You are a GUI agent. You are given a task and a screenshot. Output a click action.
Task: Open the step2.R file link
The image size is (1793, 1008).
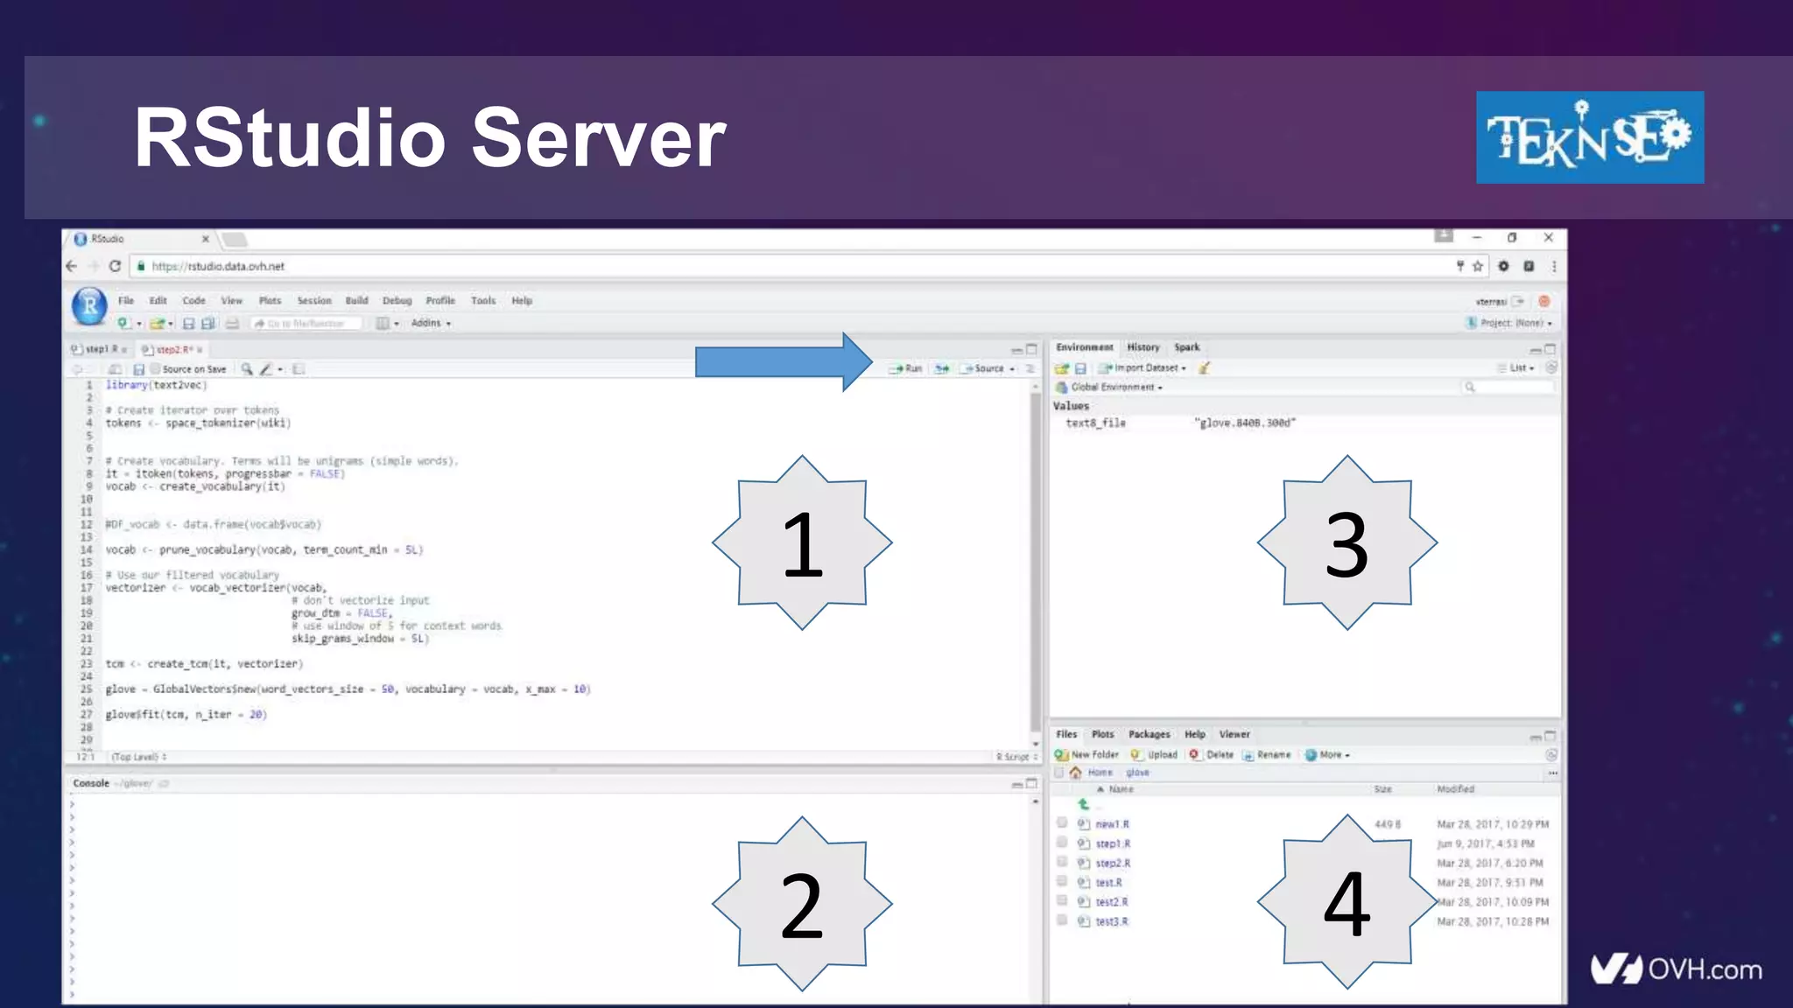1113,863
